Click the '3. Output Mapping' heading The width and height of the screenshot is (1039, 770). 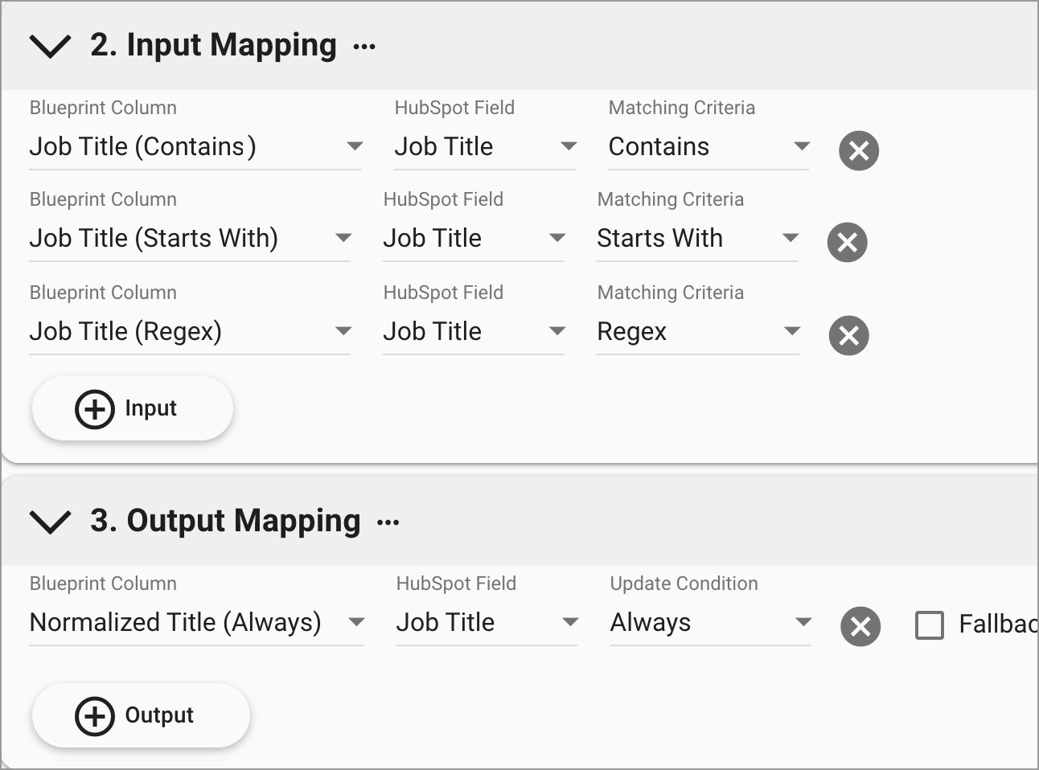click(225, 521)
